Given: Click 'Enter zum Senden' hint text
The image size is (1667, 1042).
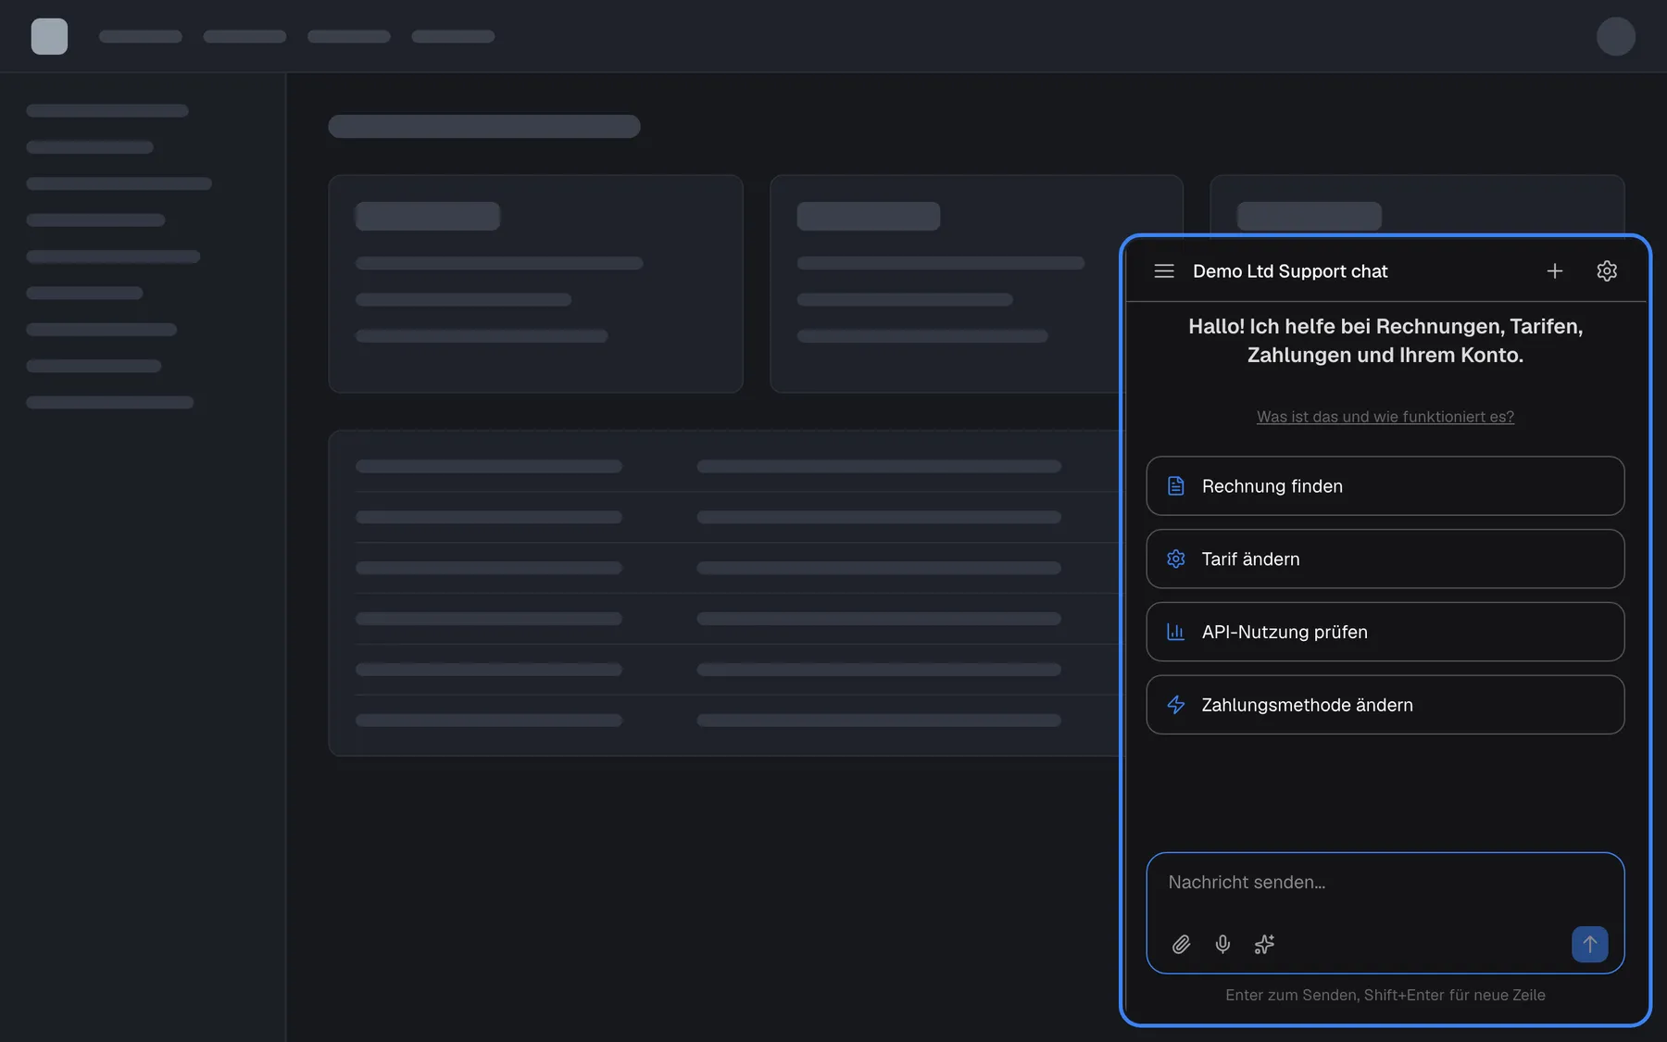Looking at the screenshot, I should (1290, 995).
